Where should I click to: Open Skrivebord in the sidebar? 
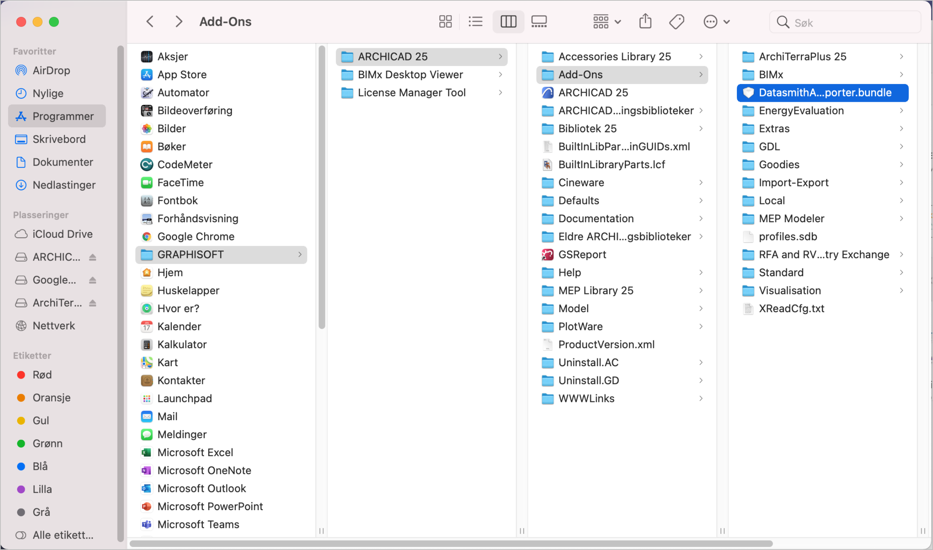point(57,139)
